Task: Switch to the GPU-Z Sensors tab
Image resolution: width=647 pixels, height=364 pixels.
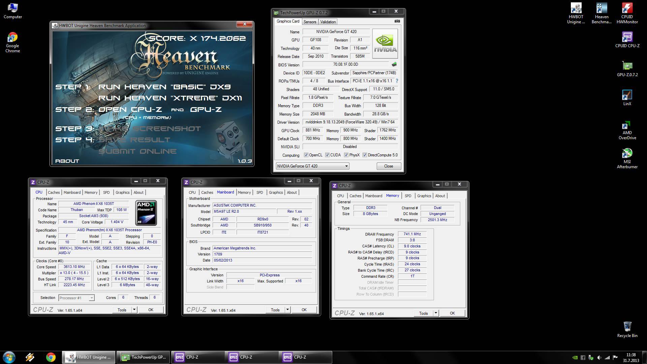Action: (x=310, y=22)
